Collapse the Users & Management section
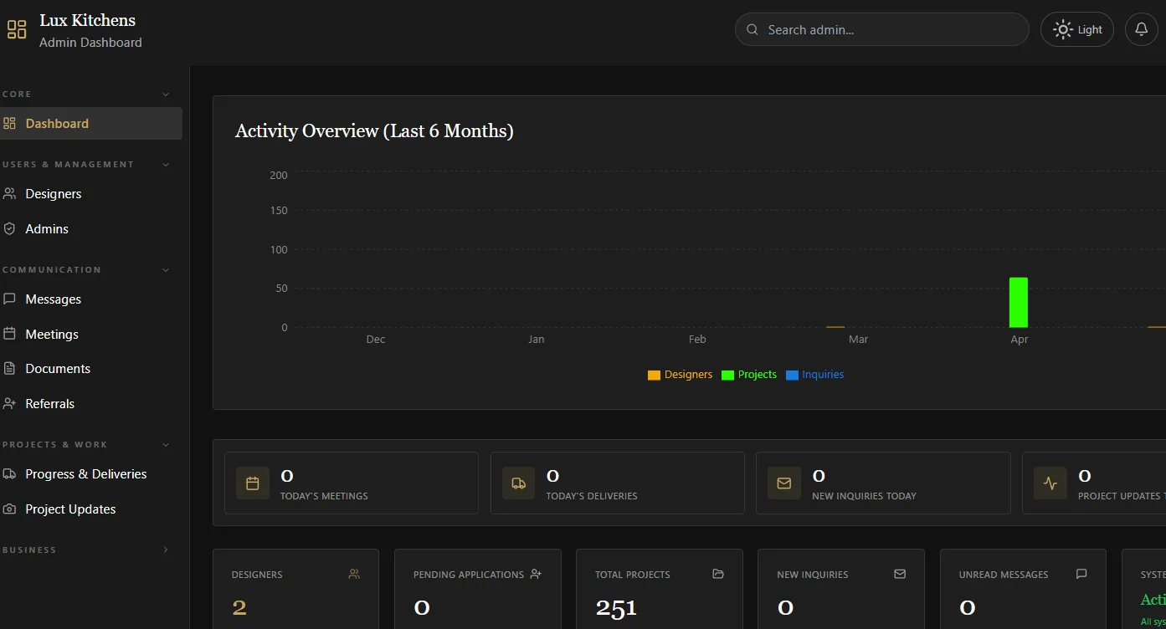This screenshot has height=629, width=1166. (x=166, y=165)
